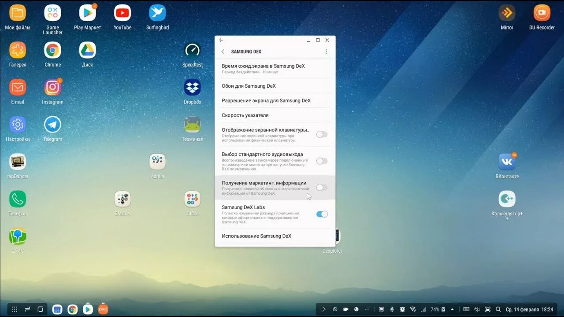Click the screen cast status icon
The height and width of the screenshot is (317, 564).
(381, 310)
